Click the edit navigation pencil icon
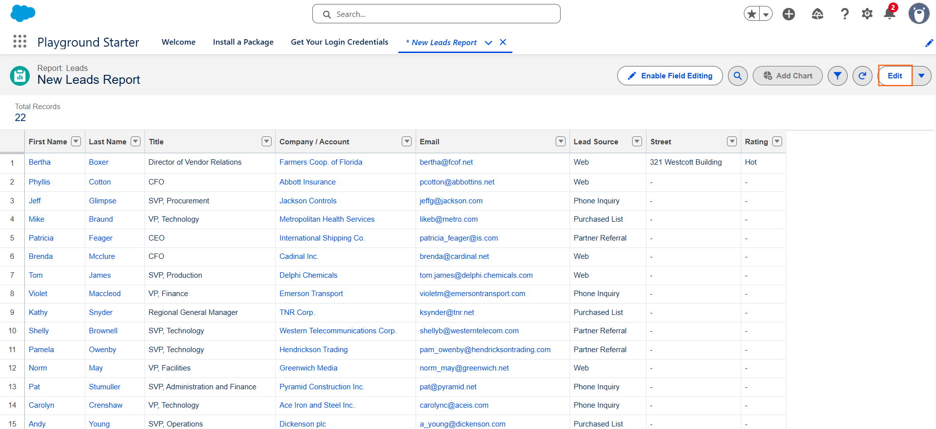936x429 pixels. coord(929,43)
